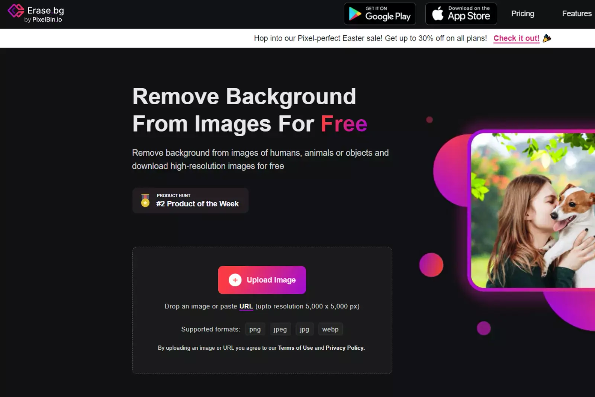Image resolution: width=595 pixels, height=397 pixels.
Task: Open the App Store download badge
Action: point(461,14)
